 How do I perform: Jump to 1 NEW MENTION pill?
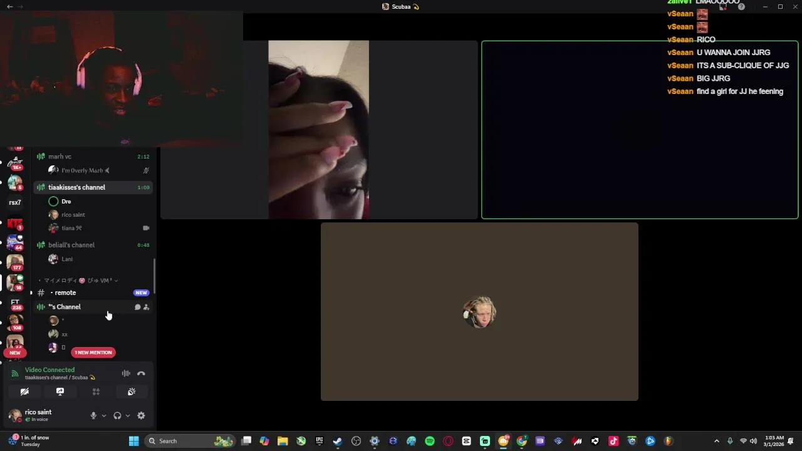point(93,352)
